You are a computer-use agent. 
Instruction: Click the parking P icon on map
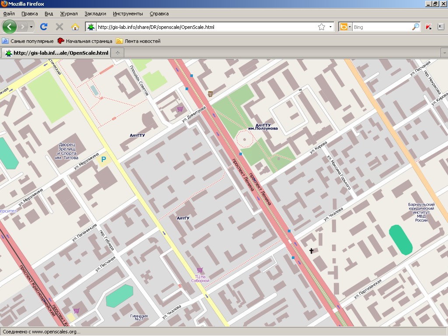point(104,160)
